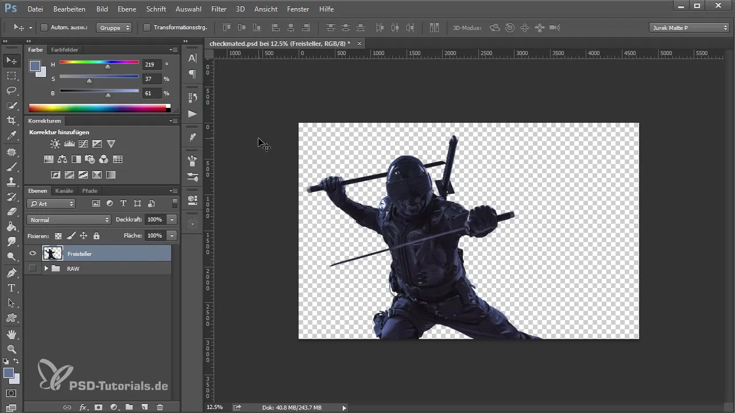Add a Curves adjustment
The height and width of the screenshot is (413, 735).
pyautogui.click(x=83, y=144)
